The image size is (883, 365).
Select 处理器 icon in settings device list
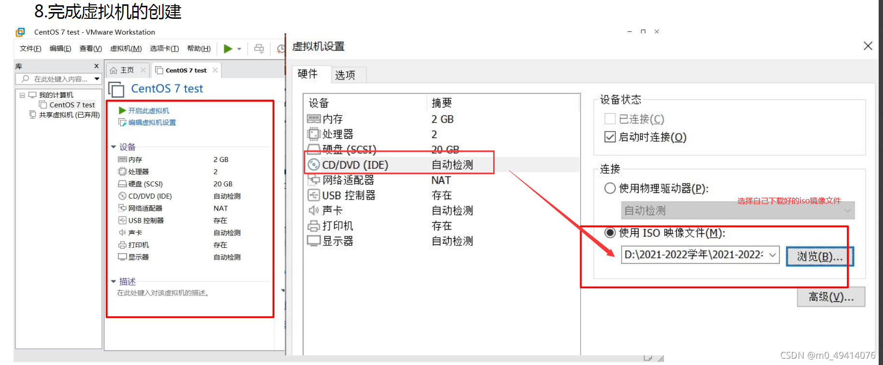pos(314,134)
